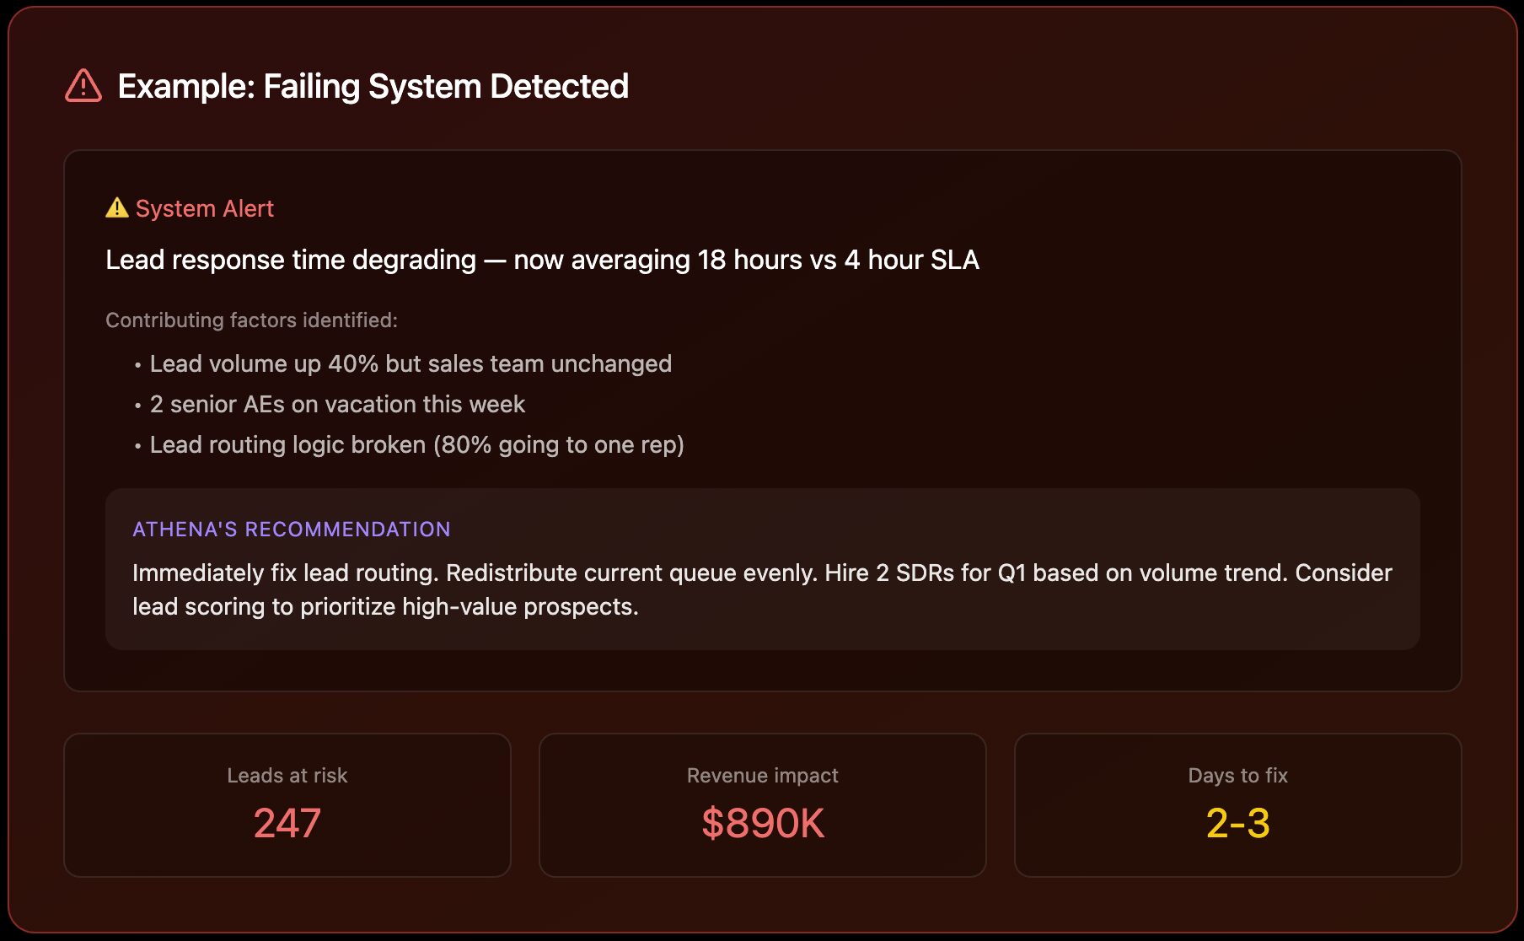Click the 247 leads value
The width and height of the screenshot is (1524, 941).
pyautogui.click(x=287, y=823)
